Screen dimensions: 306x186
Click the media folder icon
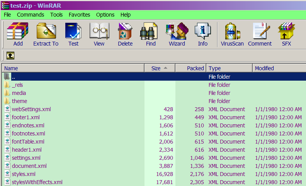[x=7, y=93]
